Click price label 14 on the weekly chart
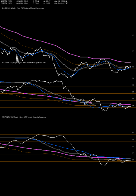Image resolution: width=136 pixels, height=196 pixels. (x=133, y=78)
